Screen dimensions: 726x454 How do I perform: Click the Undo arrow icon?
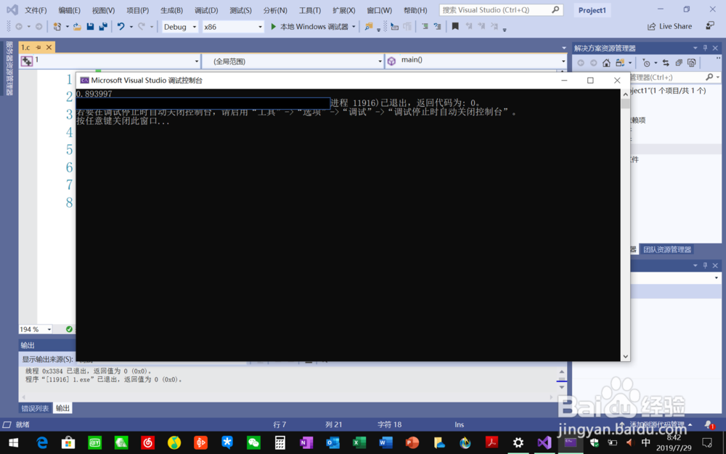pos(121,27)
